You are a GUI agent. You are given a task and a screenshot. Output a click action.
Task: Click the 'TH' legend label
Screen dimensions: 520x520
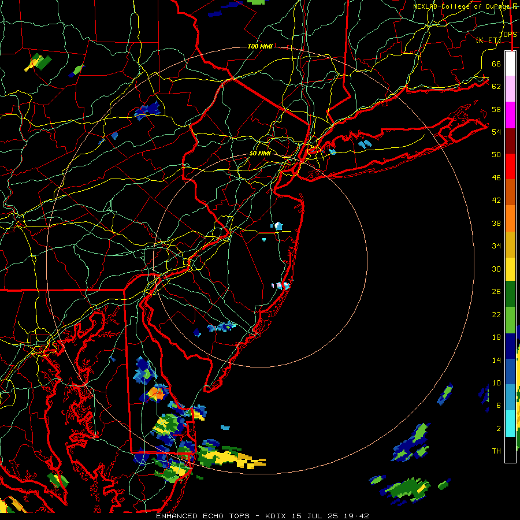(x=496, y=451)
